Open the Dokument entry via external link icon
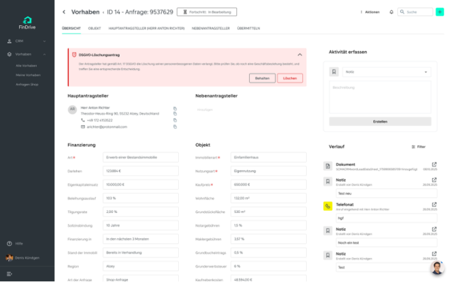Screen dimensions: 452x282 [x=434, y=165]
